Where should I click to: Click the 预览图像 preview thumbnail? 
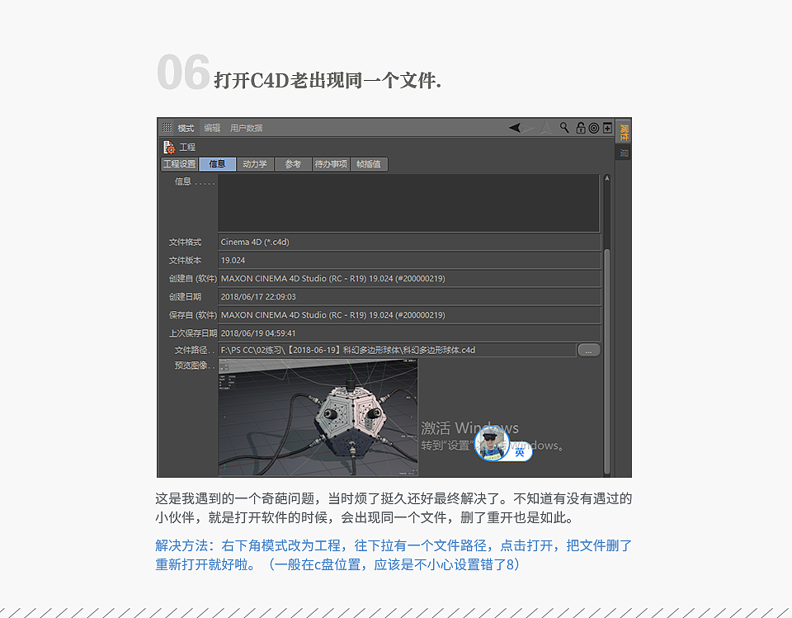pos(318,418)
